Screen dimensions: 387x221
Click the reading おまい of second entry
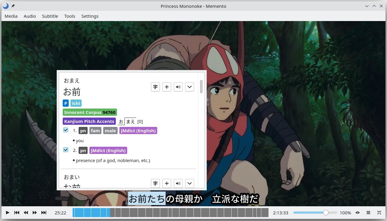click(x=72, y=177)
